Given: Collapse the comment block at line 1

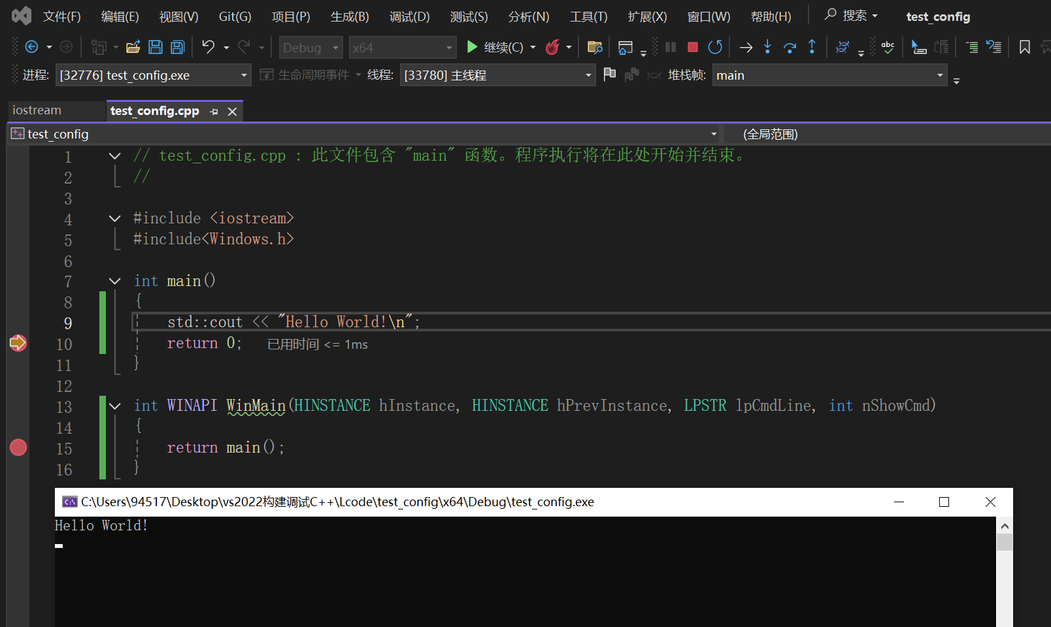Looking at the screenshot, I should 115,155.
